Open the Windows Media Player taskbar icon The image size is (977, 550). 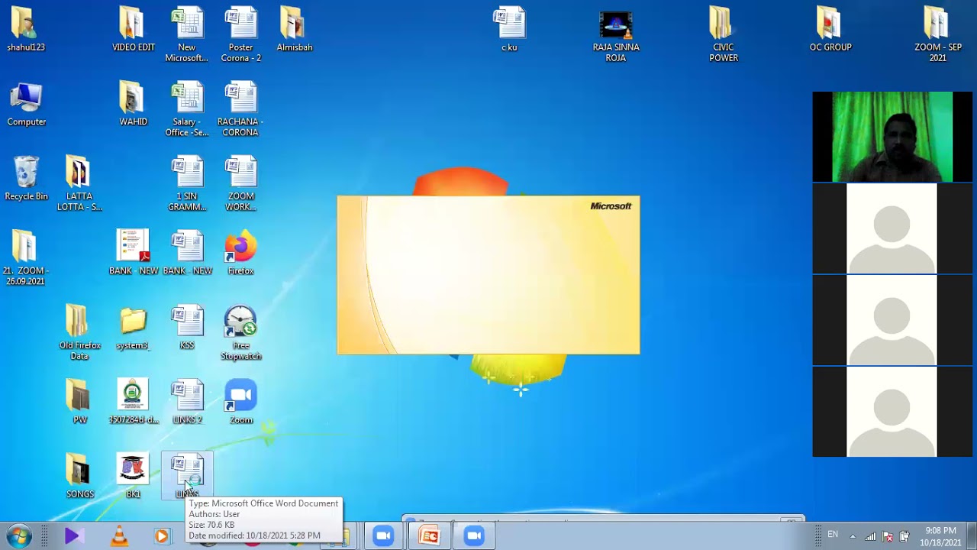click(x=161, y=536)
